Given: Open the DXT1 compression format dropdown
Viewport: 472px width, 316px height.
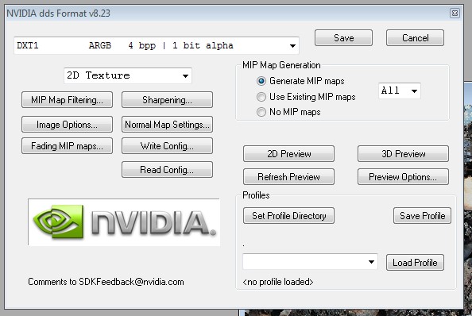Looking at the screenshot, I should tap(157, 46).
